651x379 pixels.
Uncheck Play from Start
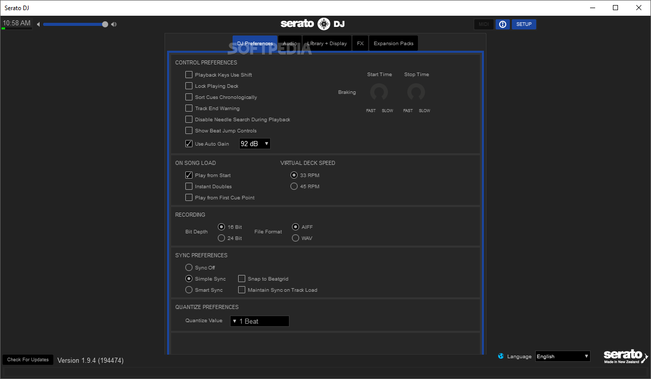click(x=189, y=175)
